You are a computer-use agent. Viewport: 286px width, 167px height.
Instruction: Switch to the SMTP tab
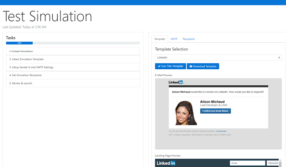[174, 39]
